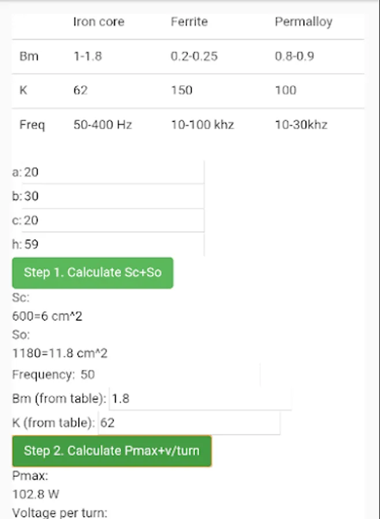380x519 pixels.
Task: Click the Ferrite column header
Action: (189, 22)
